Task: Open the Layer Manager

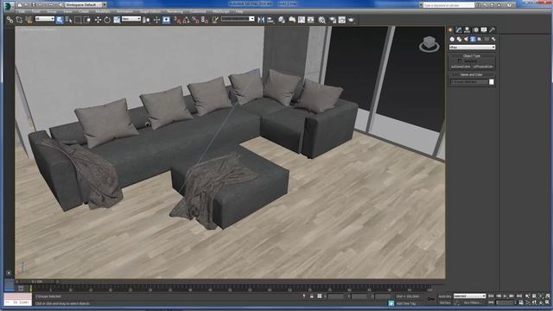Action: tap(282, 20)
